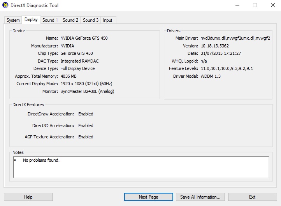Click driver date '31/07/2015 17:21:27'
281x206 pixels.
click(x=221, y=53)
